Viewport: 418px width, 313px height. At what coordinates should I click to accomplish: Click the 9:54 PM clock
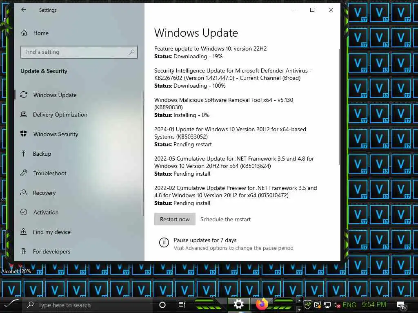[x=374, y=305]
